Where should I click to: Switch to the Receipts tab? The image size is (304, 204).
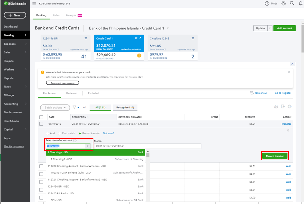(x=71, y=15)
